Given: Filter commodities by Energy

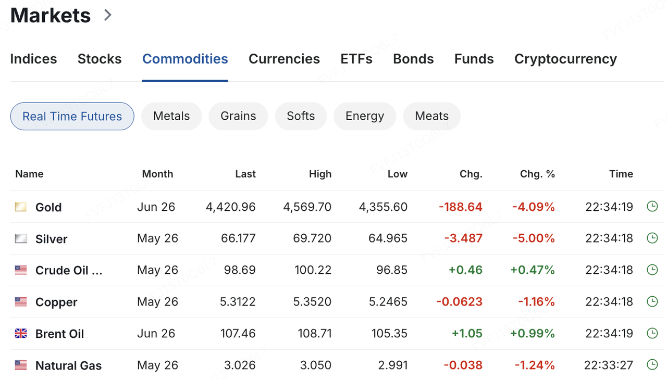Looking at the screenshot, I should 364,116.
